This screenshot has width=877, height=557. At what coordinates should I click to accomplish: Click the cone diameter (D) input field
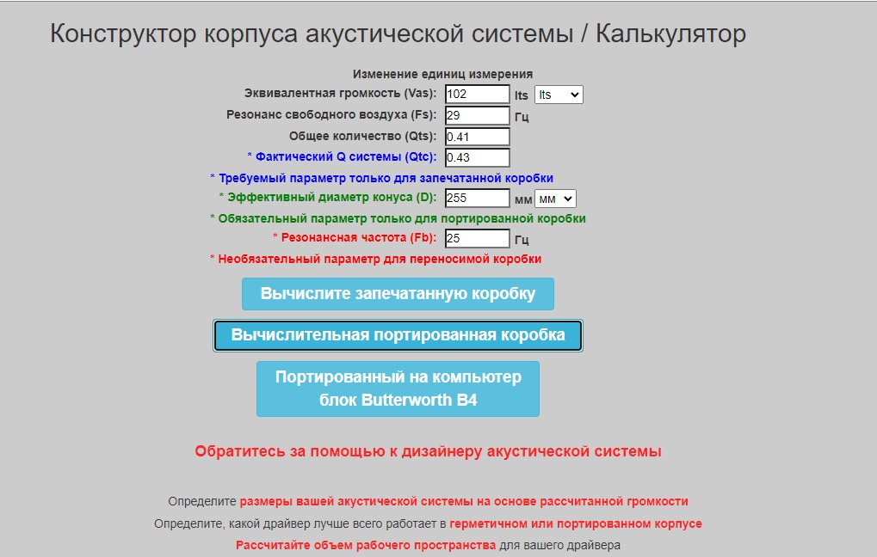[x=477, y=198]
